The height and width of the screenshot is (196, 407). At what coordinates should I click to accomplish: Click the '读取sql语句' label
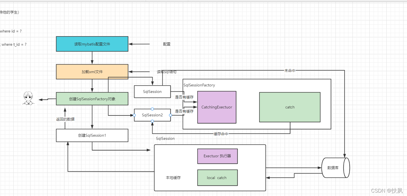click(167, 72)
